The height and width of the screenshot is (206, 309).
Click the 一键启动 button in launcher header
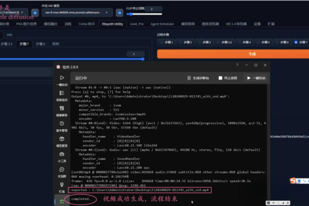tap(256, 78)
